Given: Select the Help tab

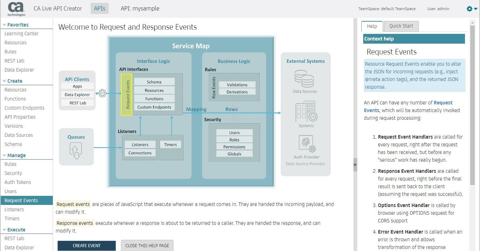Looking at the screenshot, I should pos(372,26).
